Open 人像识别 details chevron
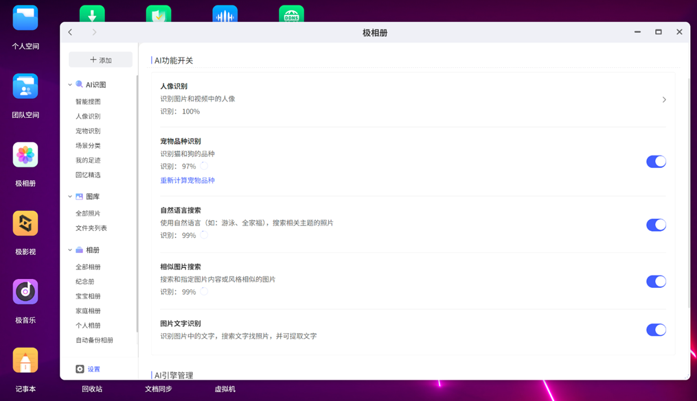This screenshot has height=401, width=697. pyautogui.click(x=664, y=100)
